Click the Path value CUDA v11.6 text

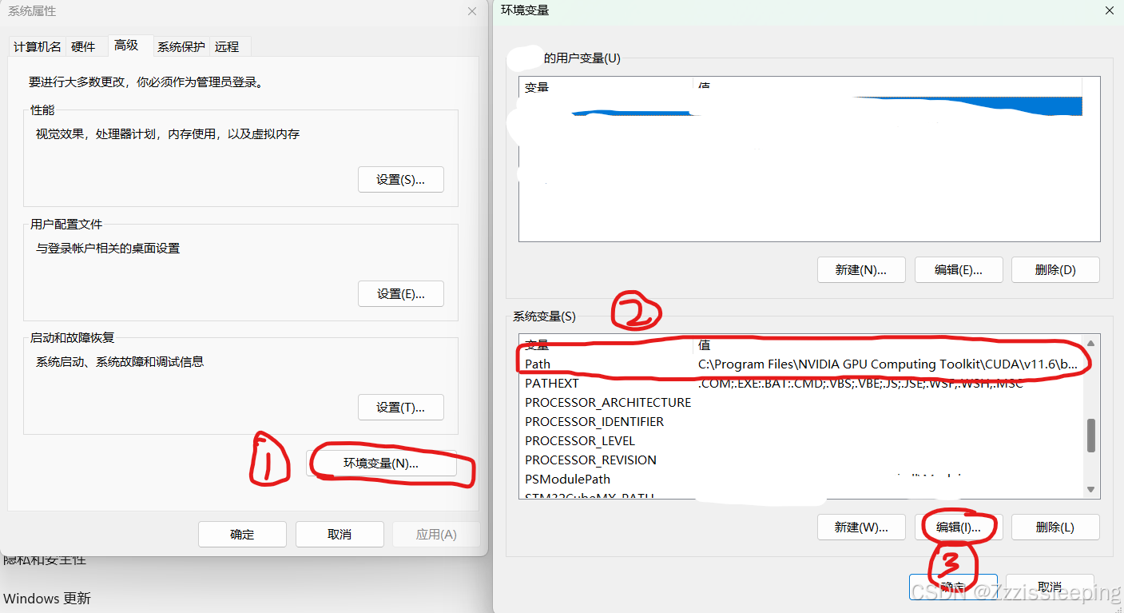[x=888, y=364]
